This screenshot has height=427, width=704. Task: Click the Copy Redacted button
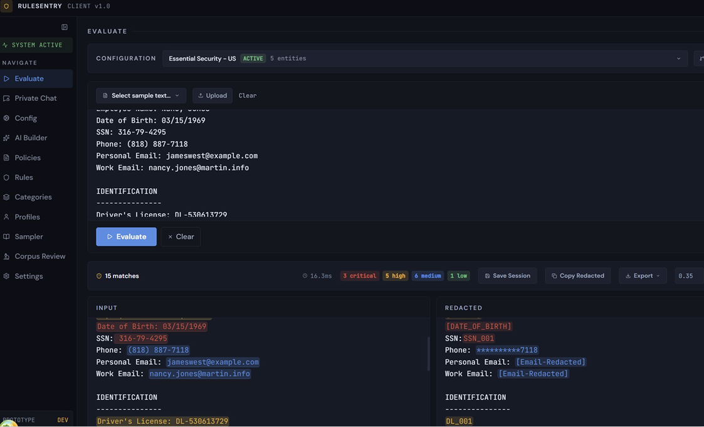pos(578,276)
